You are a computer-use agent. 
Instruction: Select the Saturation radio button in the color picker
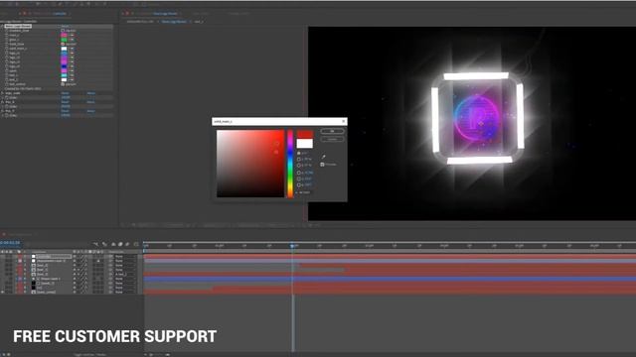tap(298, 159)
